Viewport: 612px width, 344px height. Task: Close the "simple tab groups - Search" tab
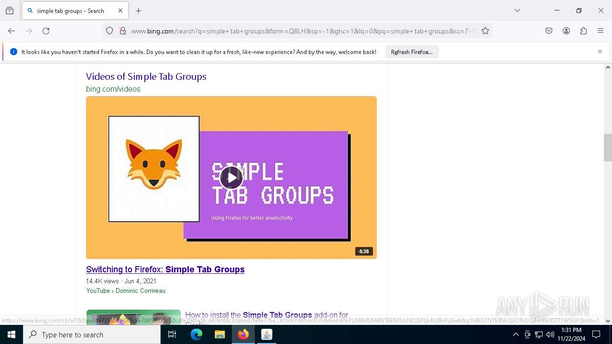120,11
